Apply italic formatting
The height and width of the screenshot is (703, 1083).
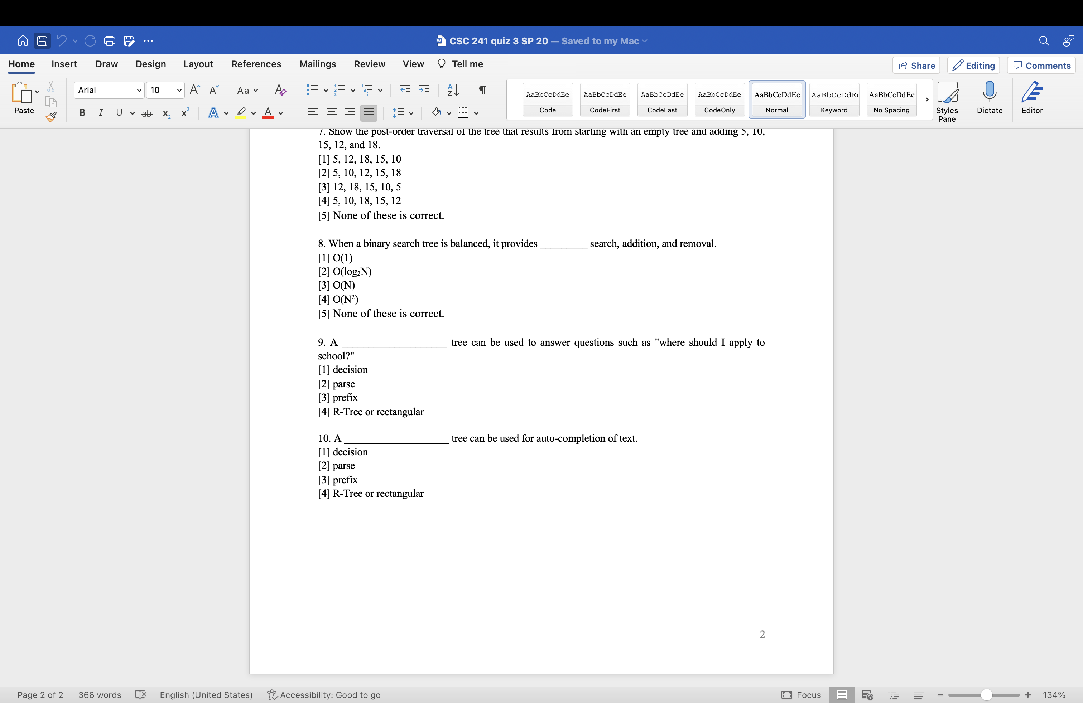(x=101, y=113)
